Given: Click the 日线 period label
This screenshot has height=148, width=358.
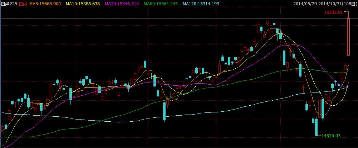Looking at the screenshot, I should click(23, 4).
